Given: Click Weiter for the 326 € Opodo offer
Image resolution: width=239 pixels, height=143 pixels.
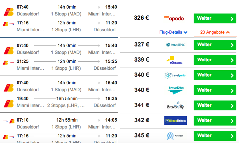Looking at the screenshot, I should [x=215, y=18].
